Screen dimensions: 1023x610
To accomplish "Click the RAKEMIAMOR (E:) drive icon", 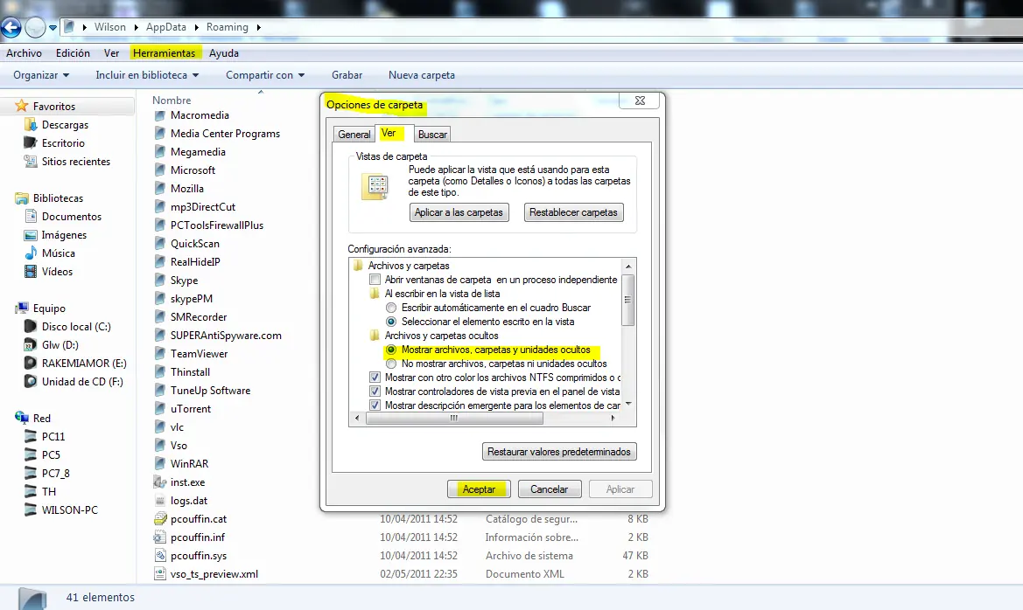I will click(30, 363).
